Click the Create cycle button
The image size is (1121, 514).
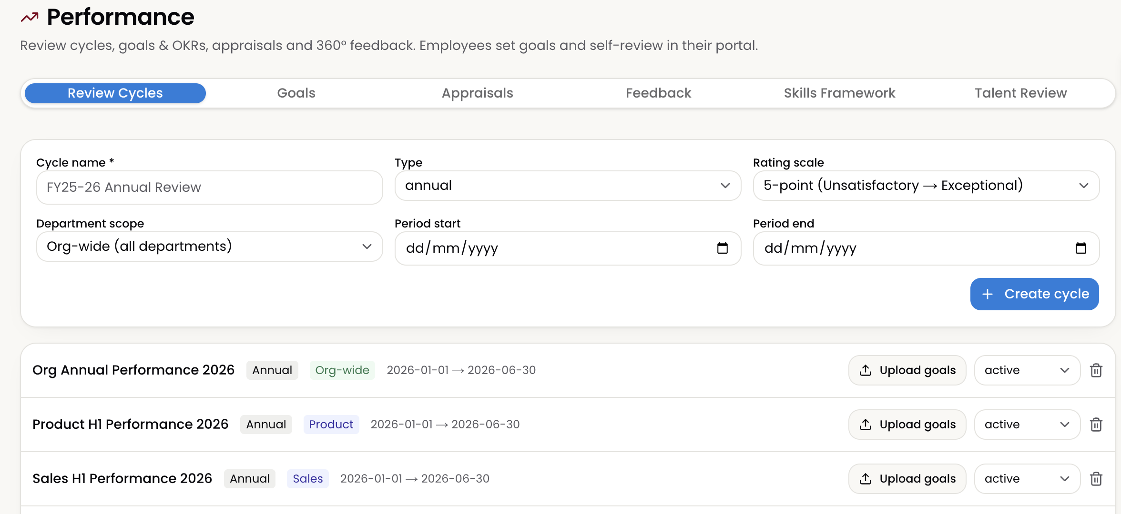[1035, 294]
